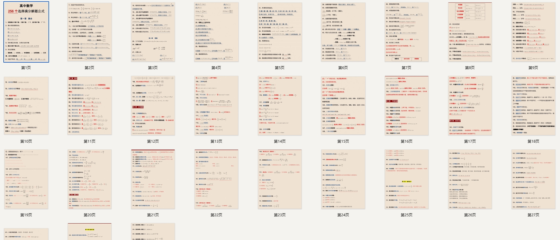Image resolution: width=560 pixels, height=240 pixels.
Task: Click the 第13页 page thumbnail
Action: point(216,105)
